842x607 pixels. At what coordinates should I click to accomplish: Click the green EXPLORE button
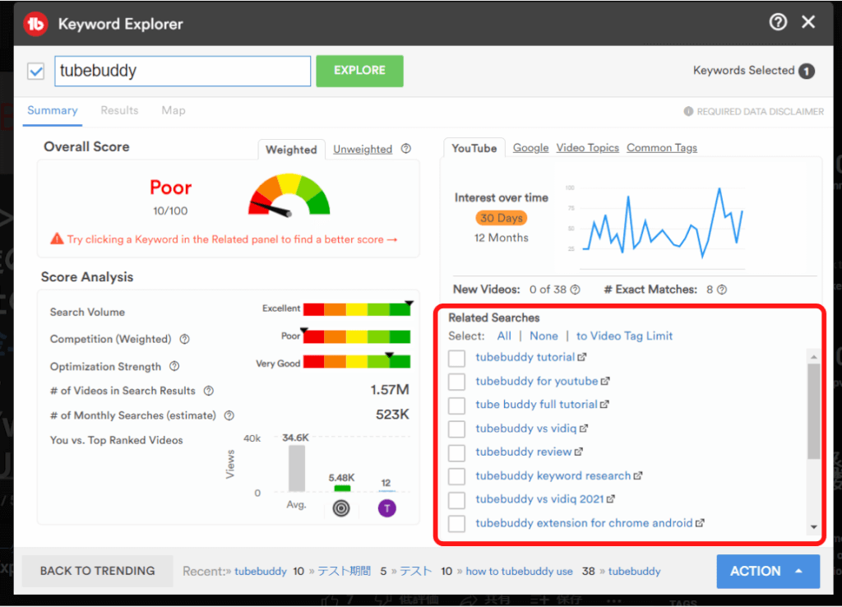point(359,71)
